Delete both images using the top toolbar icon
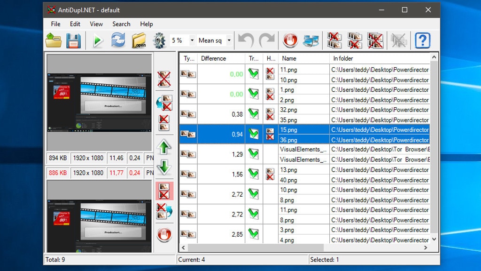 pos(375,40)
